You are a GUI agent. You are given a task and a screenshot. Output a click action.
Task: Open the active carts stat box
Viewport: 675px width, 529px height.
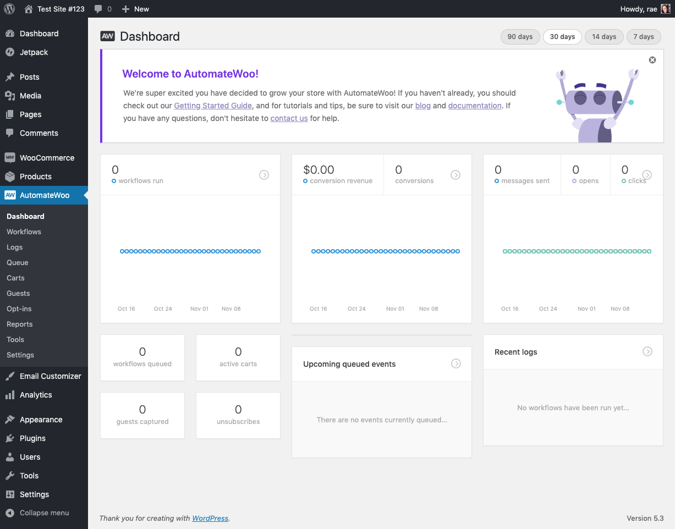(238, 357)
